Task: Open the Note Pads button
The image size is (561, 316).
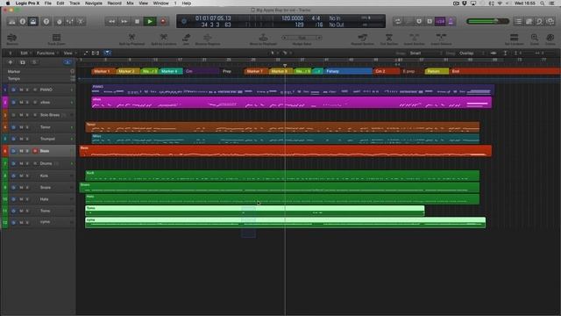Action: 529,21
